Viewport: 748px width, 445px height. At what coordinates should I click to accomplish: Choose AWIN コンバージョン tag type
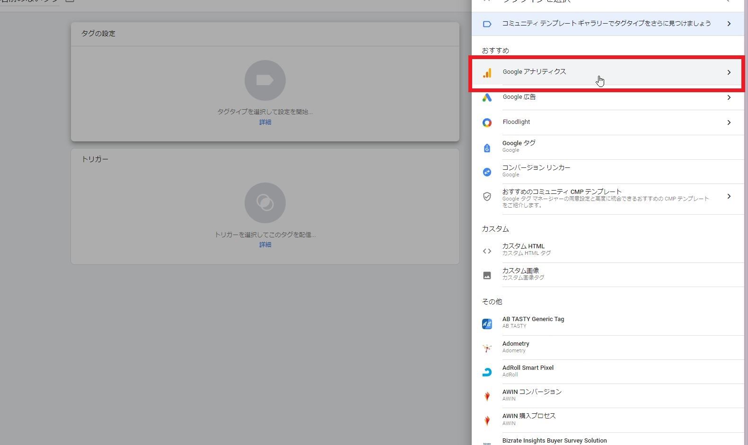coord(532,394)
